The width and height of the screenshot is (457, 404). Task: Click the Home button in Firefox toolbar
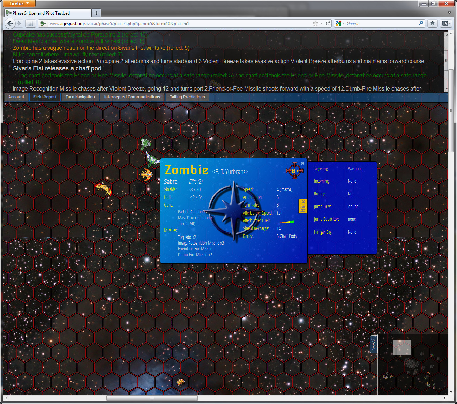click(x=433, y=23)
